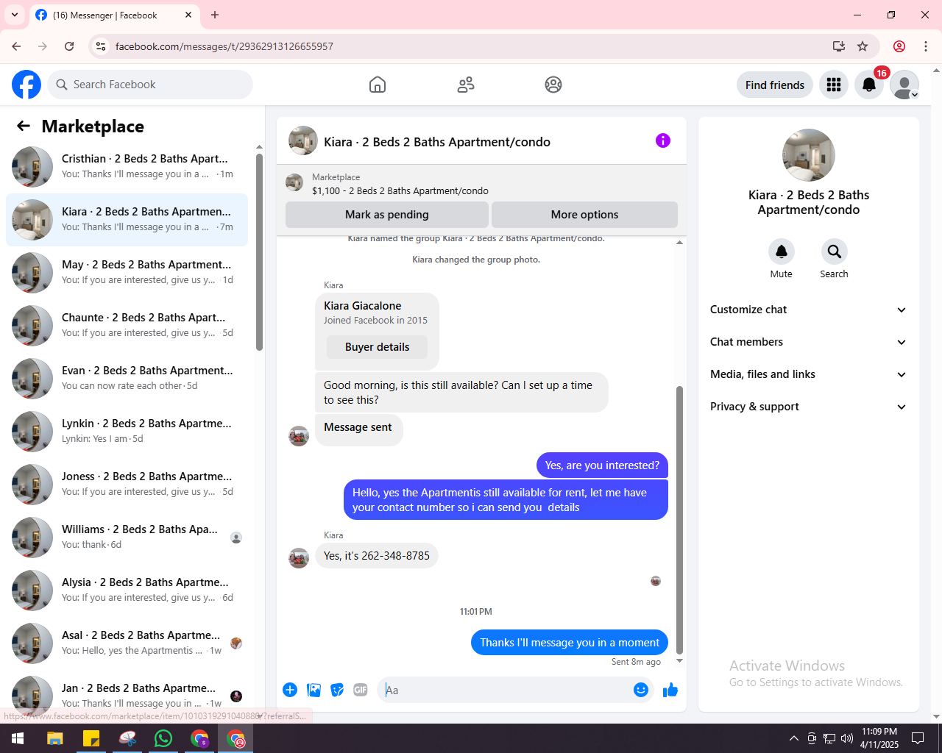Expand Media, files and links section

808,374
